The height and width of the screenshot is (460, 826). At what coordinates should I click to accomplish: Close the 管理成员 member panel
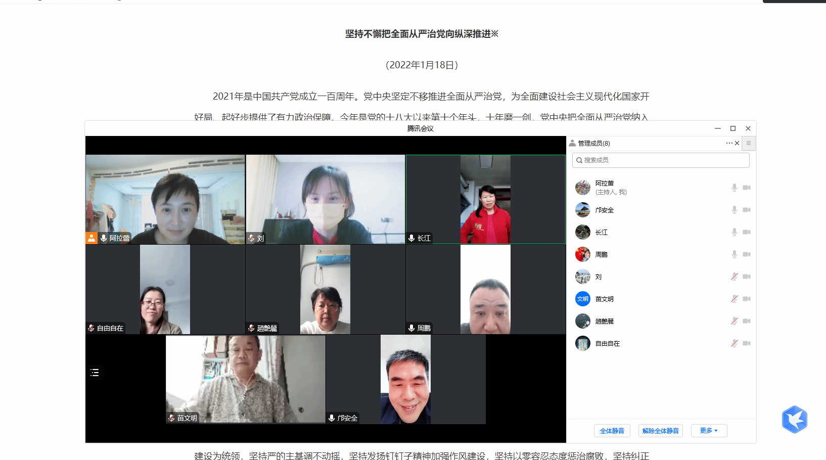click(x=737, y=143)
